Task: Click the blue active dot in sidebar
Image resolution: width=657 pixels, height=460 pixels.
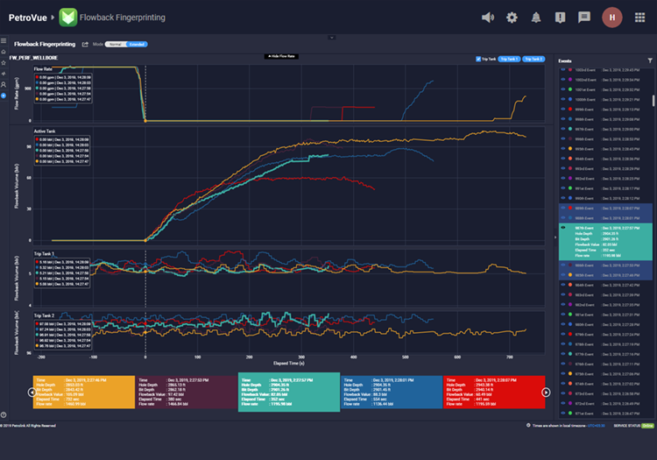Action: pos(4,96)
